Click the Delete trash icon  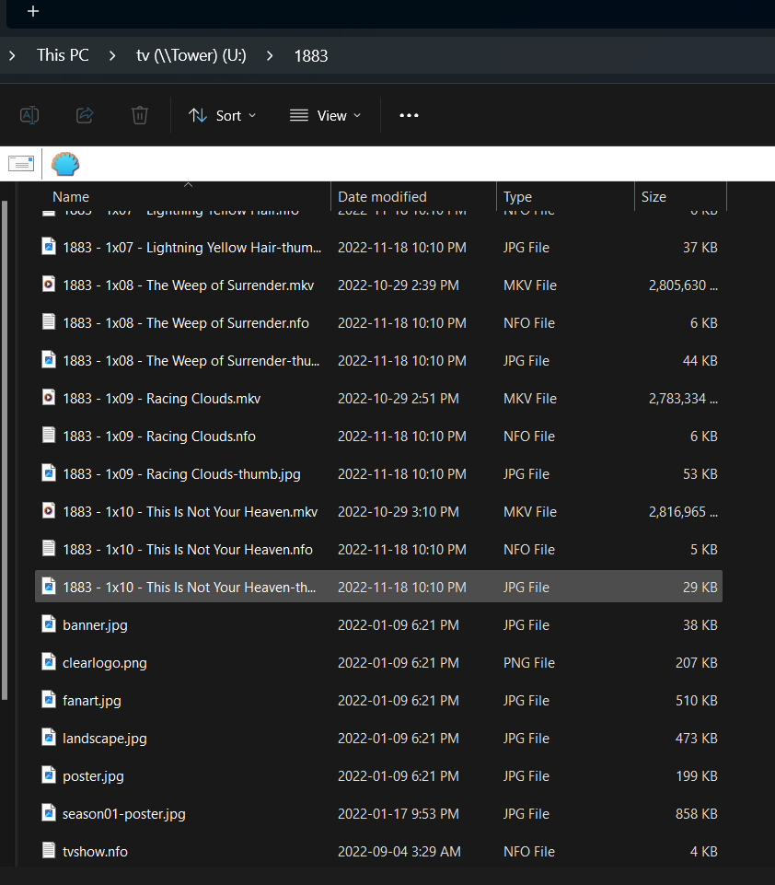point(140,115)
